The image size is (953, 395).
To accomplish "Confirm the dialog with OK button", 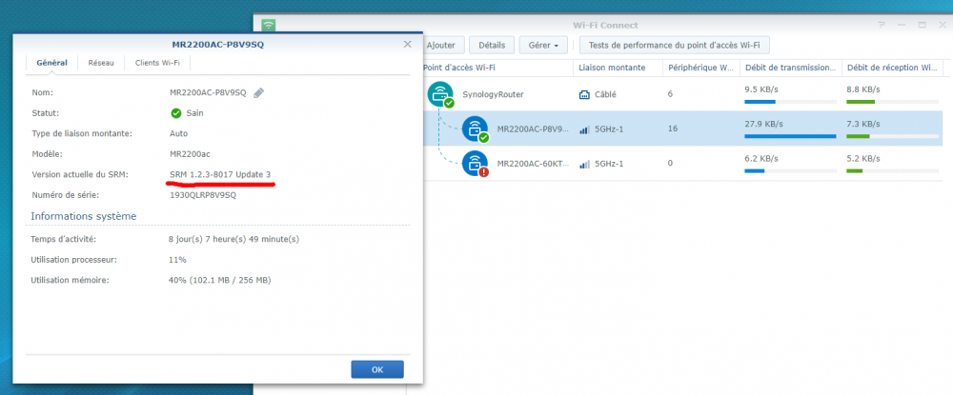I will (x=376, y=369).
